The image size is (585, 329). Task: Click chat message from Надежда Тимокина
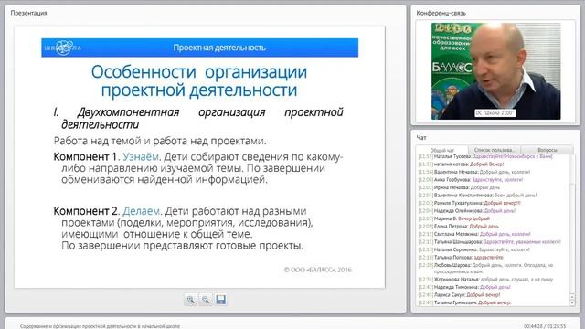coord(464,287)
